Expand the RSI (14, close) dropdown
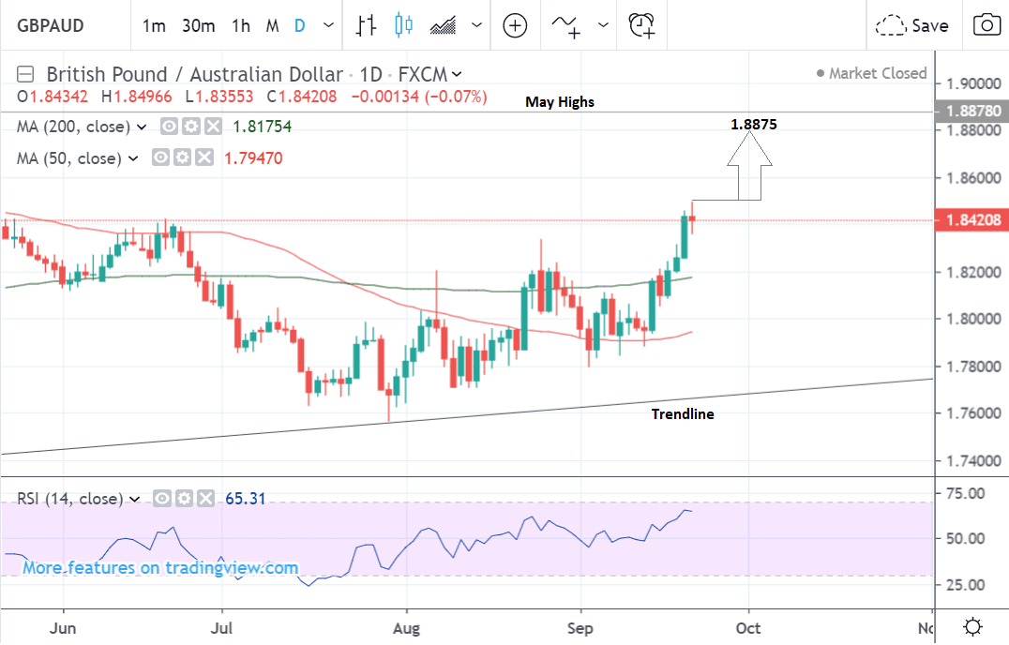Viewport: 1009px width, 645px height. pyautogui.click(x=133, y=499)
